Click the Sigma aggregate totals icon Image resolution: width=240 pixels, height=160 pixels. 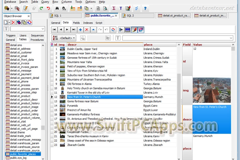click(x=114, y=8)
